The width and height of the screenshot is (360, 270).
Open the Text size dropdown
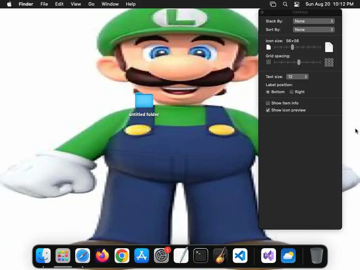(297, 77)
